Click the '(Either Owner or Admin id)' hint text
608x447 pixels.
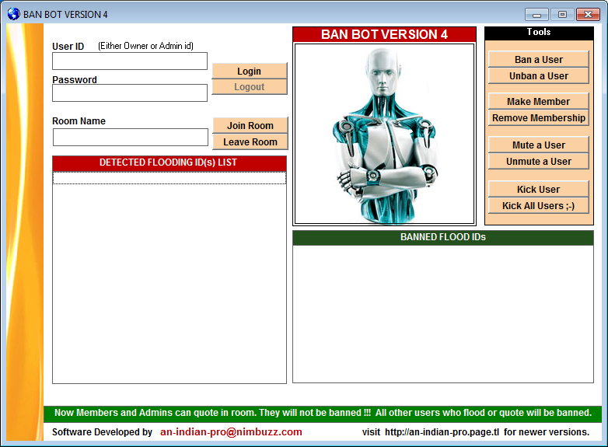146,46
